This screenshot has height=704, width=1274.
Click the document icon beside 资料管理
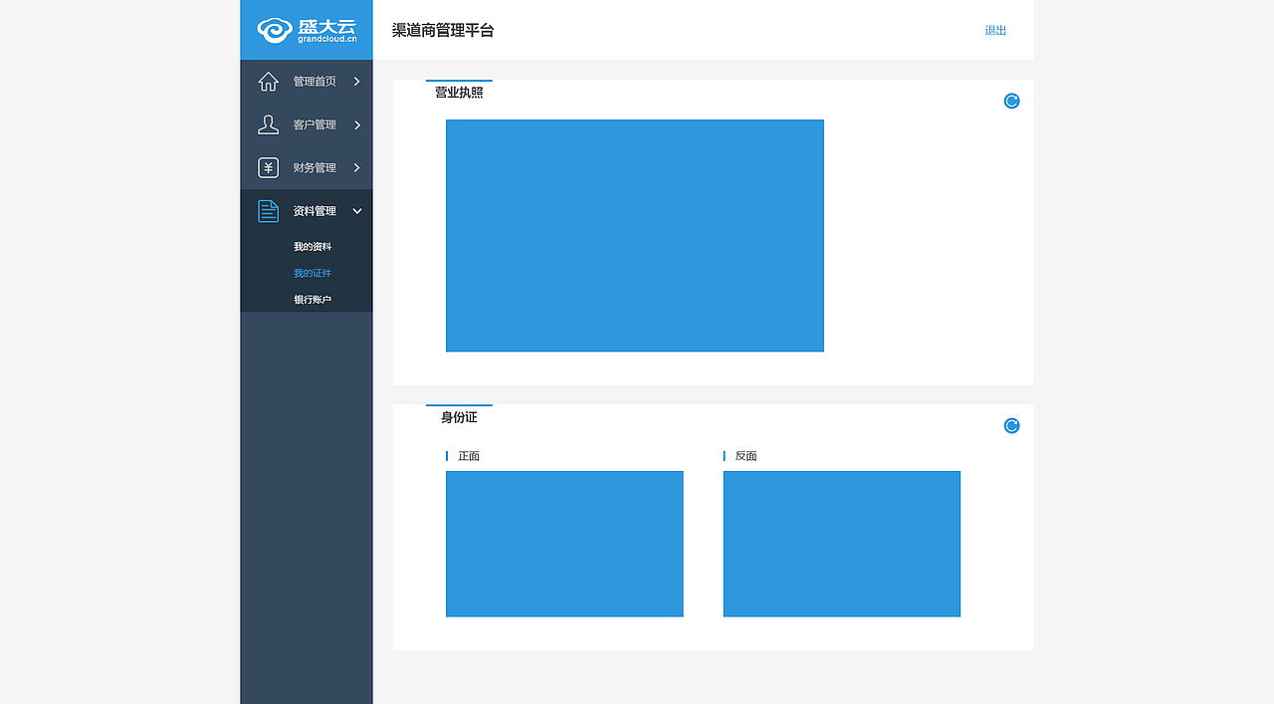pyautogui.click(x=269, y=211)
